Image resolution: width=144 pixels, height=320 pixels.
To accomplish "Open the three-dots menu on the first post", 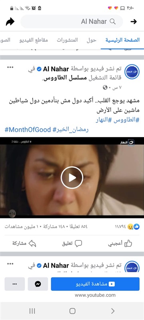I will [10, 68].
